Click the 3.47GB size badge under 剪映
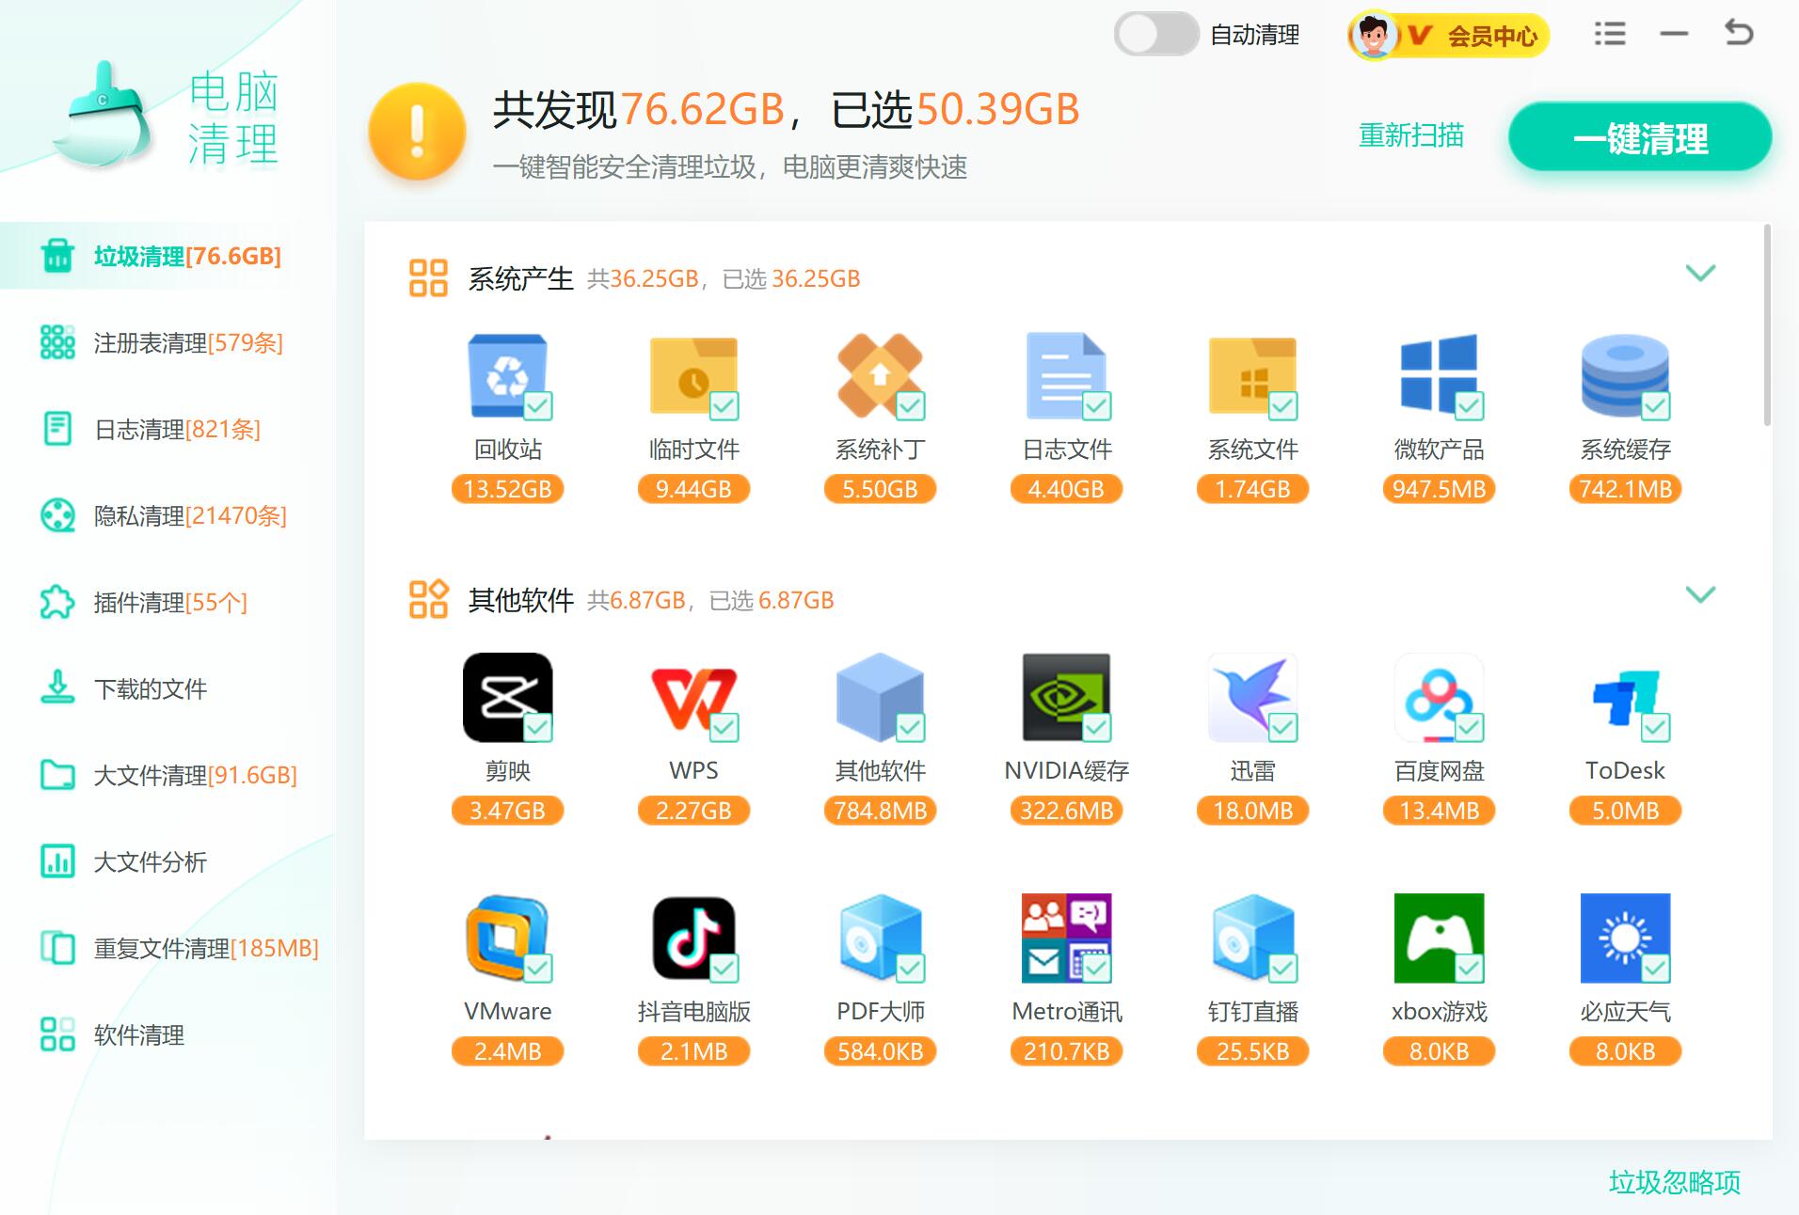1799x1215 pixels. click(x=508, y=811)
